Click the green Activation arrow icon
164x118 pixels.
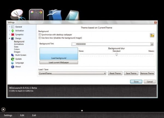coord(13,31)
